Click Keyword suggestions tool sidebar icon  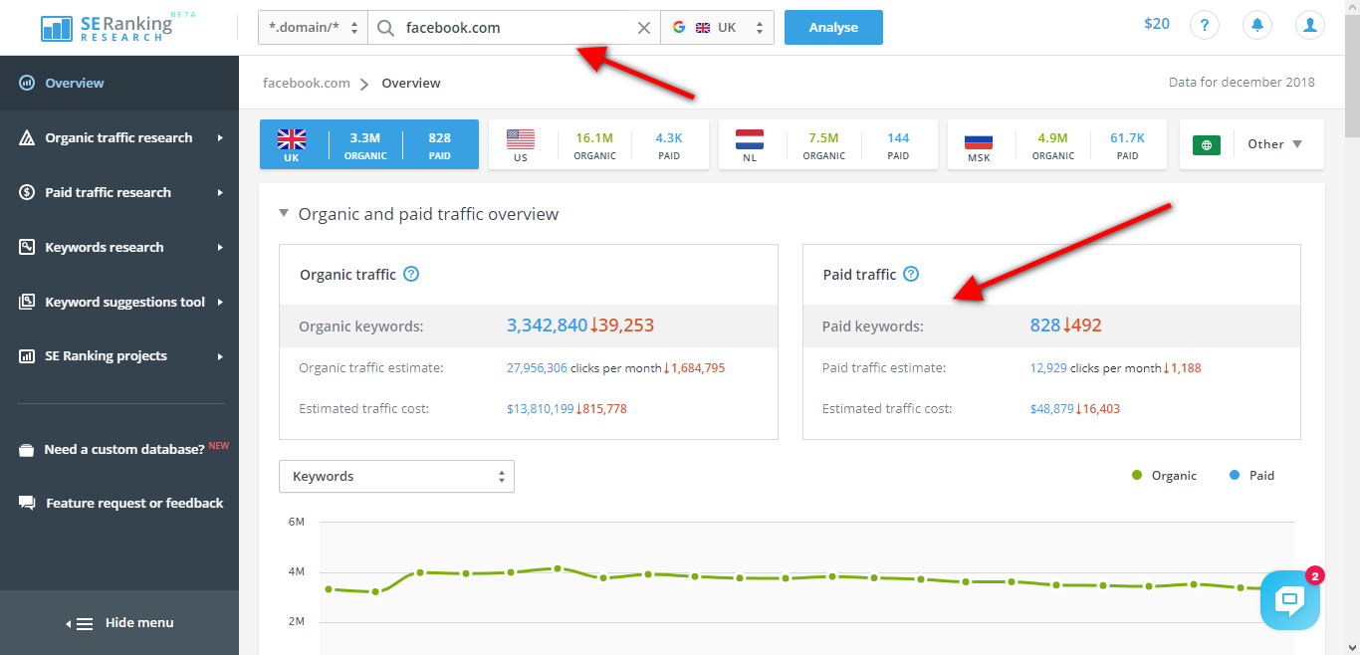coord(27,302)
